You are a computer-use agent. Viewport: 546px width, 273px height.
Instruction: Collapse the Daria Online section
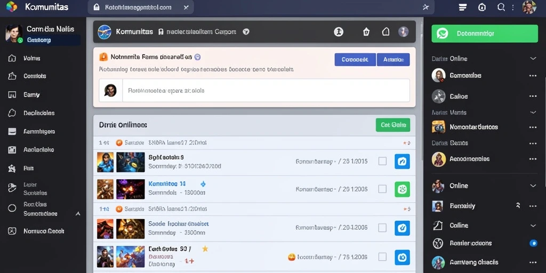[533, 59]
